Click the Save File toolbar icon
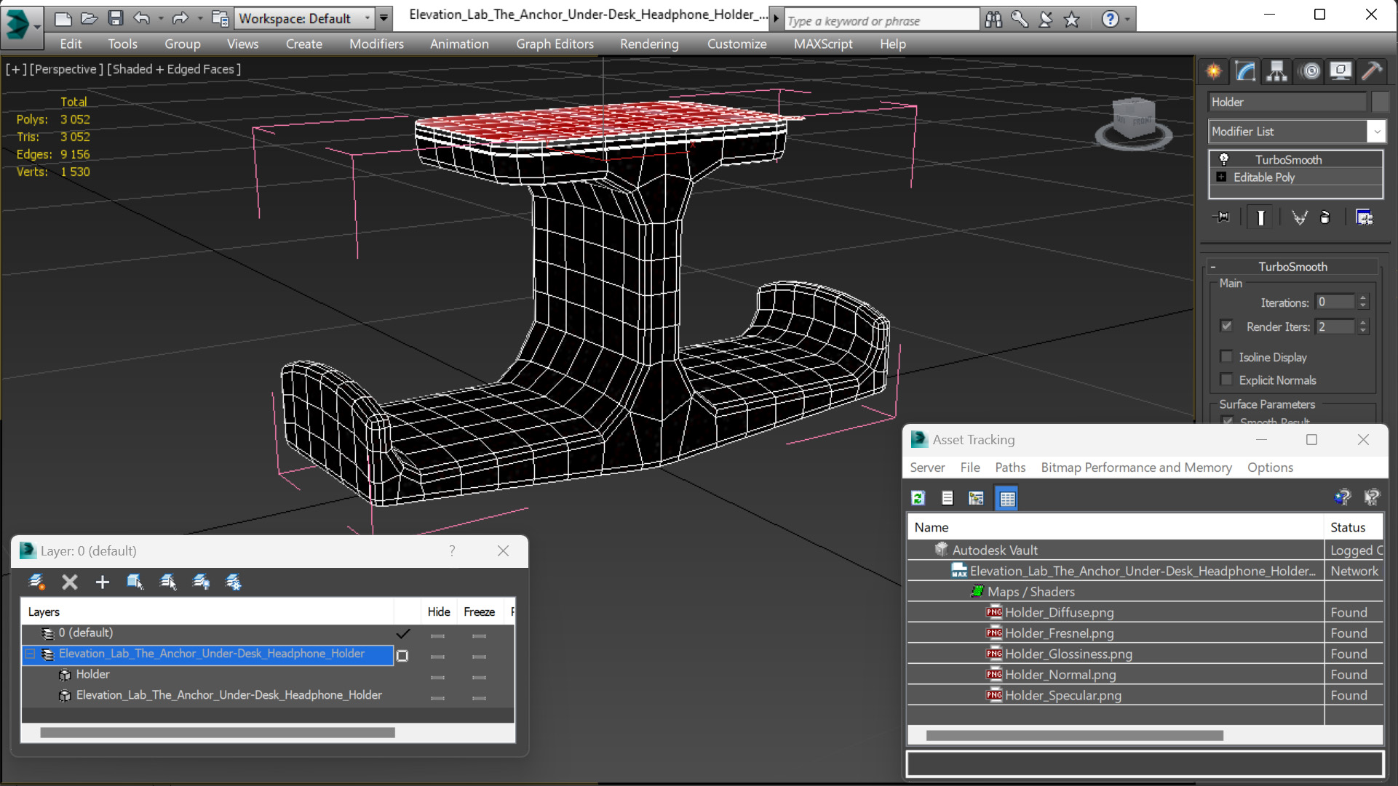1398x786 pixels. pos(115,18)
